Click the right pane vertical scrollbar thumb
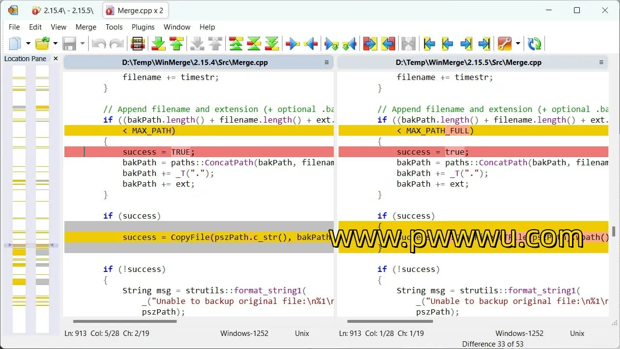The width and height of the screenshot is (620, 349). (614, 231)
